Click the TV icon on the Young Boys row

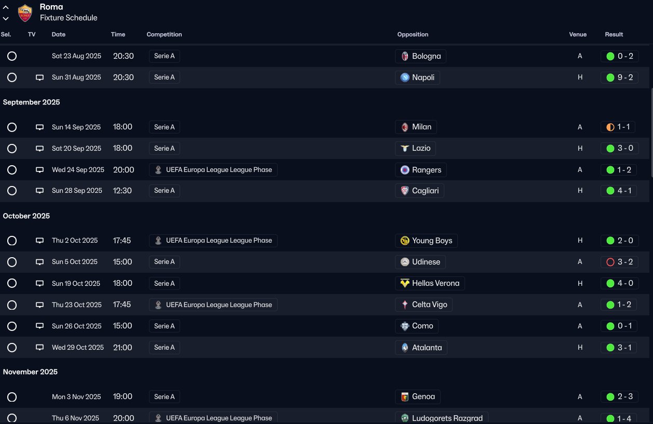(39, 241)
